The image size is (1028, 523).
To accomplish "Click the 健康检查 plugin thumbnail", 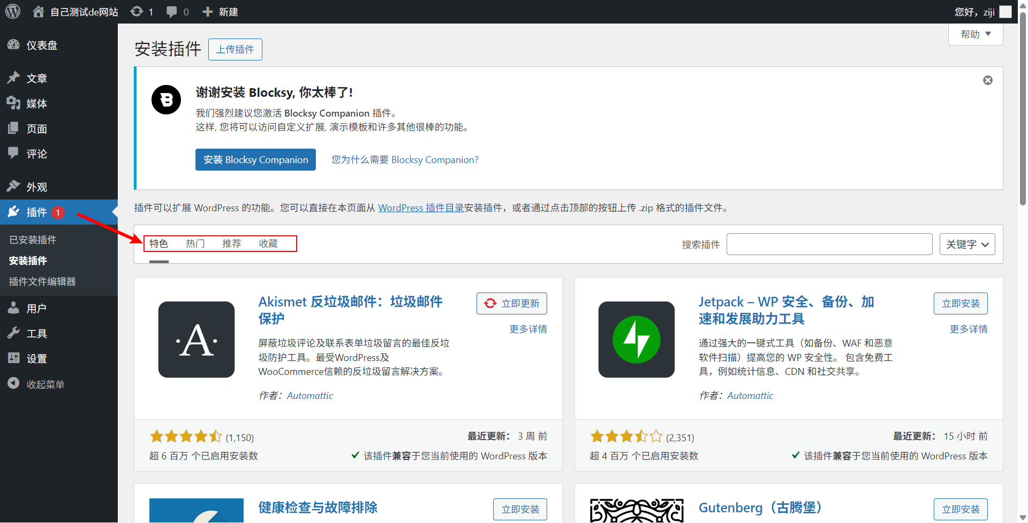I will point(196,511).
